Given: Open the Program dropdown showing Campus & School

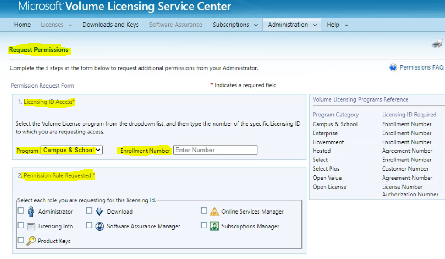Looking at the screenshot, I should [72, 150].
